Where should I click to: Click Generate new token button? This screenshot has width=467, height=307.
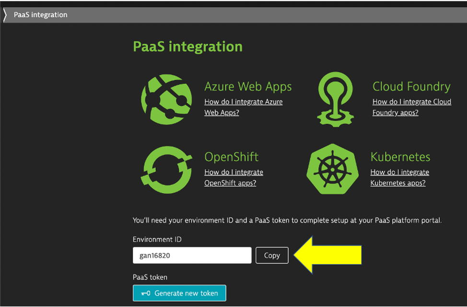click(x=179, y=293)
